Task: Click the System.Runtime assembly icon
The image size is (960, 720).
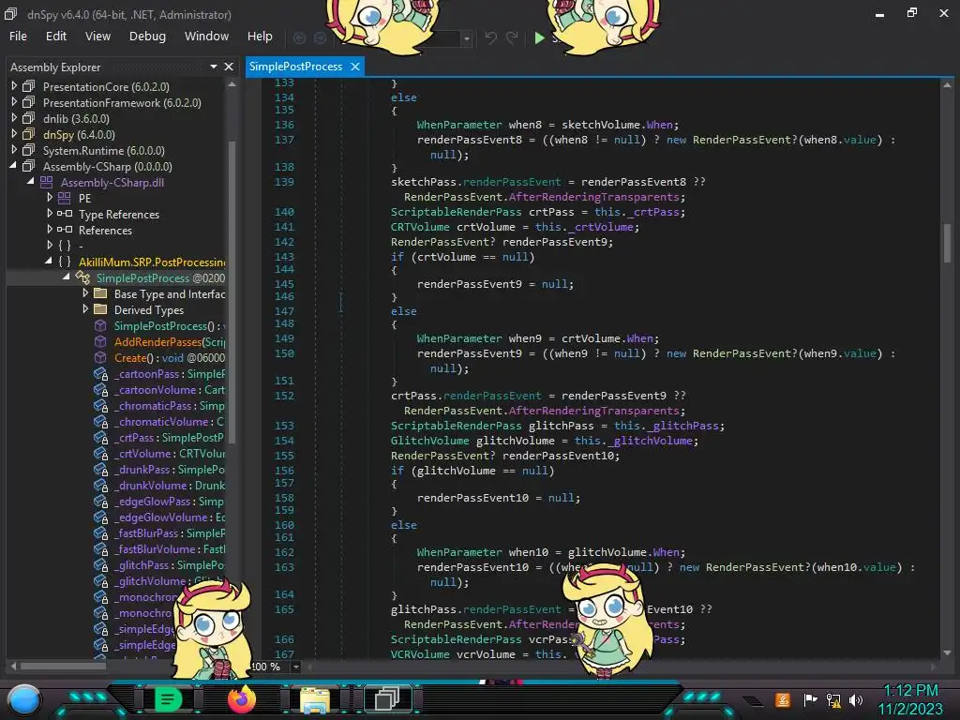Action: point(29,150)
